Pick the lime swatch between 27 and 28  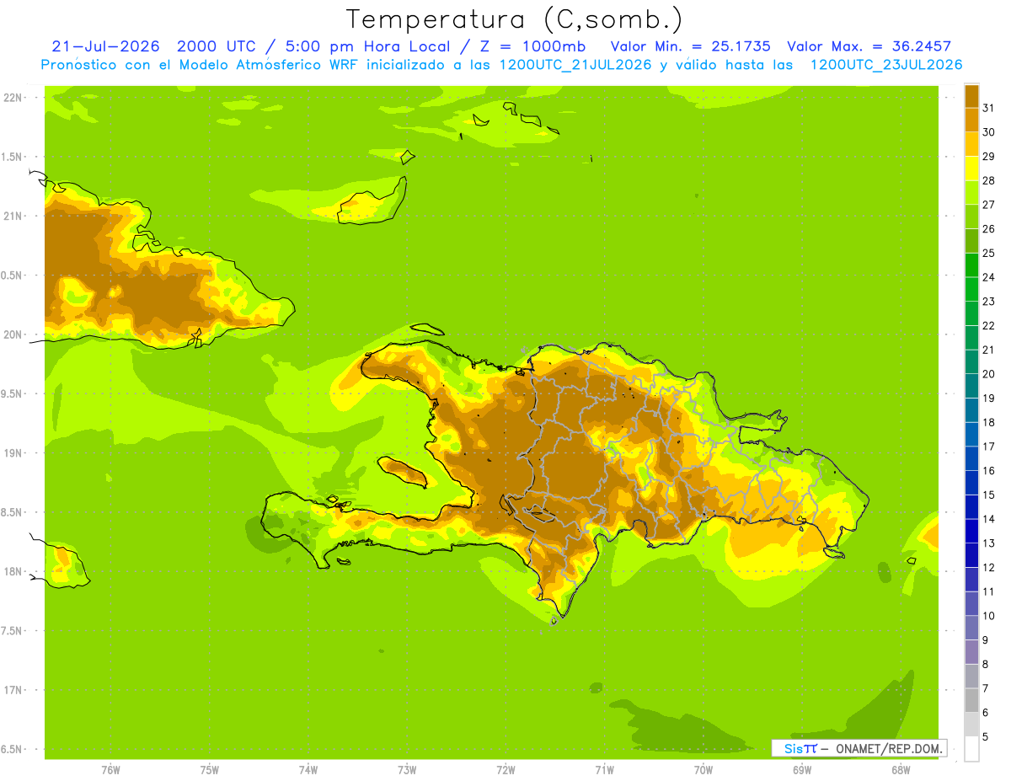tap(971, 192)
